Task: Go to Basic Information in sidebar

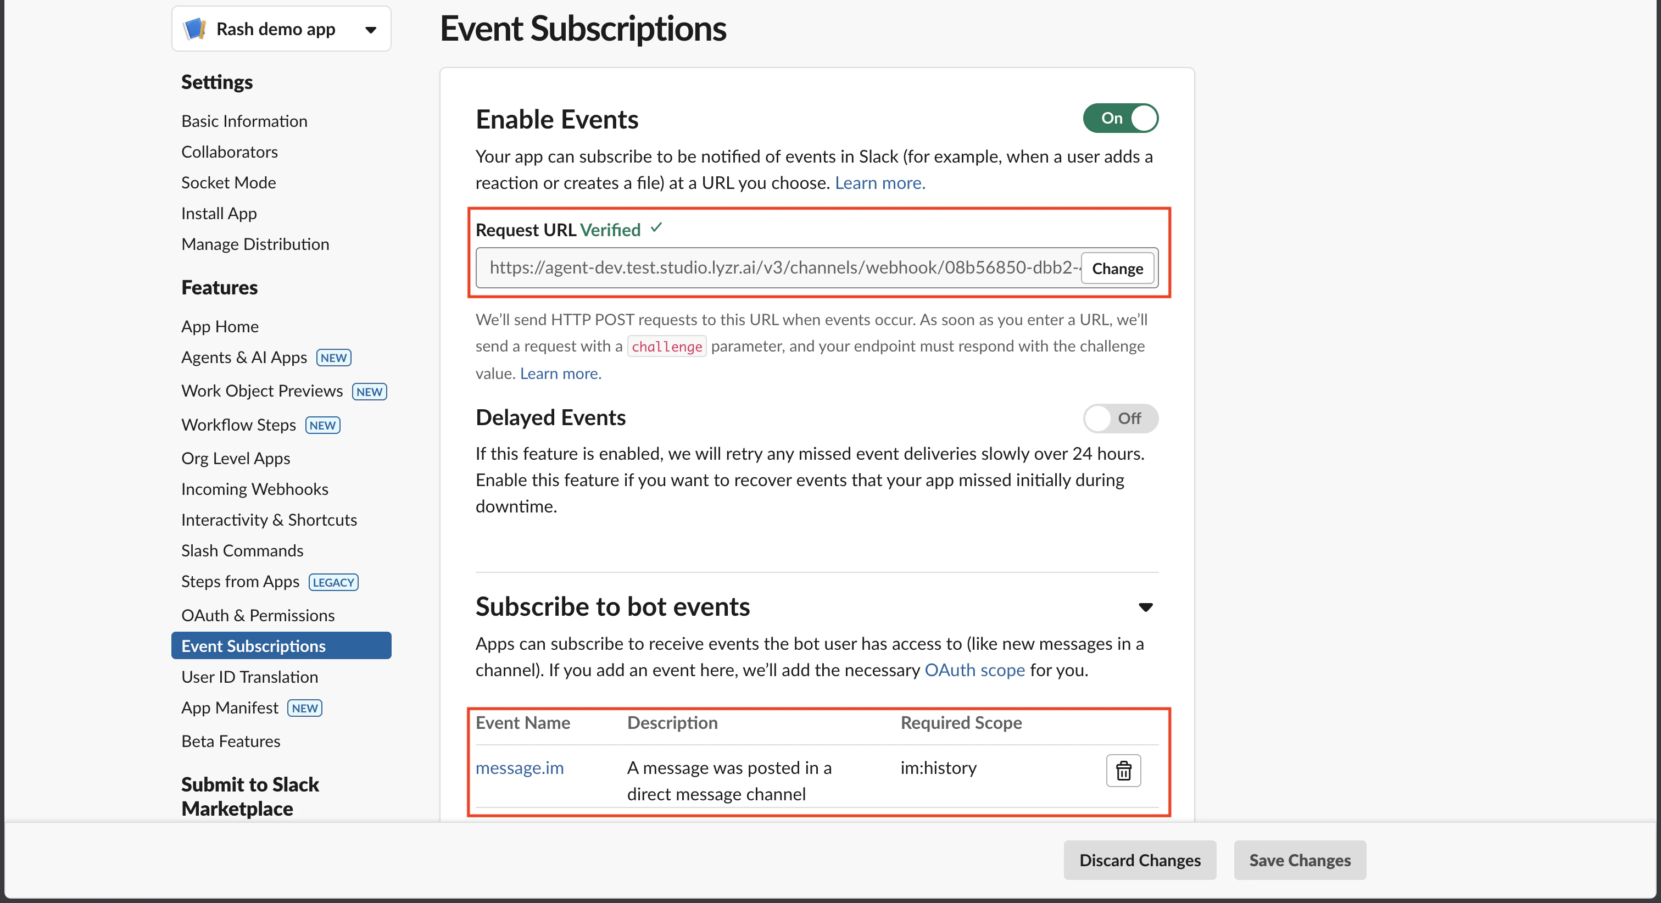Action: click(x=244, y=121)
